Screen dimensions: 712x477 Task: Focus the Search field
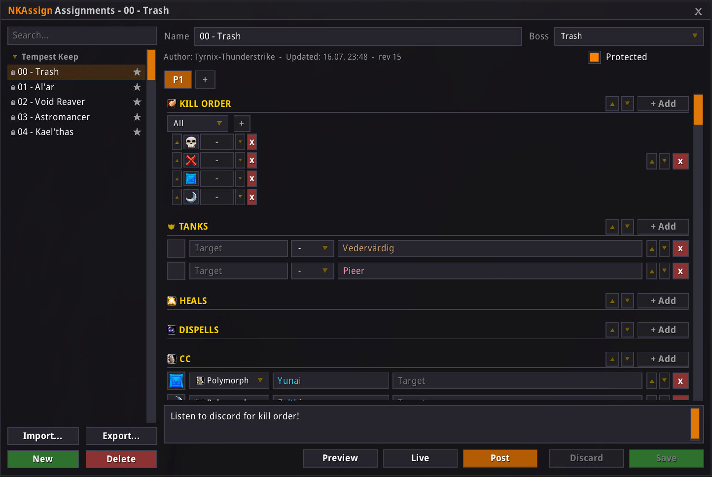(x=82, y=35)
